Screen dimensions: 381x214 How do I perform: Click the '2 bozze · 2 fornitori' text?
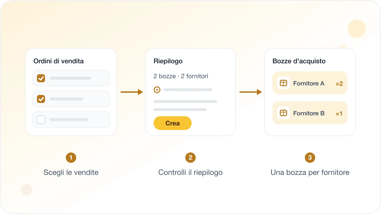181,76
